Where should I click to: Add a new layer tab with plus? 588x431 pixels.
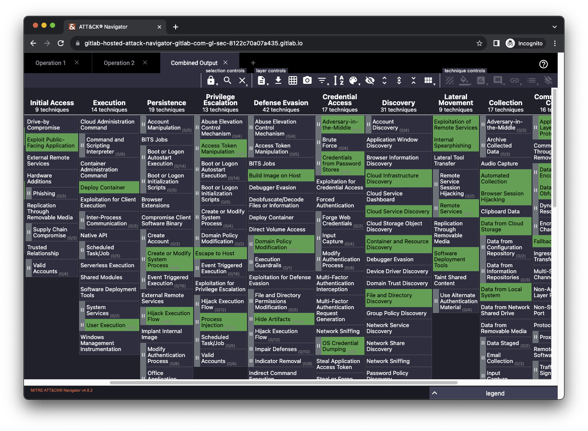pos(253,63)
